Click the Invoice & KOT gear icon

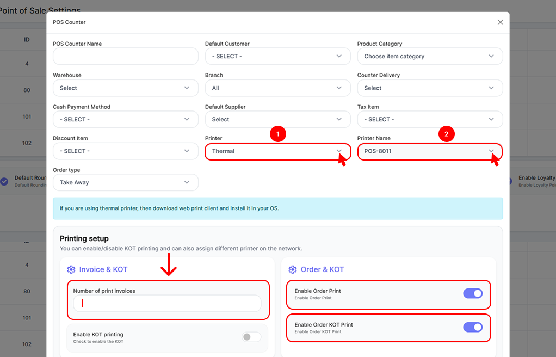pos(71,269)
